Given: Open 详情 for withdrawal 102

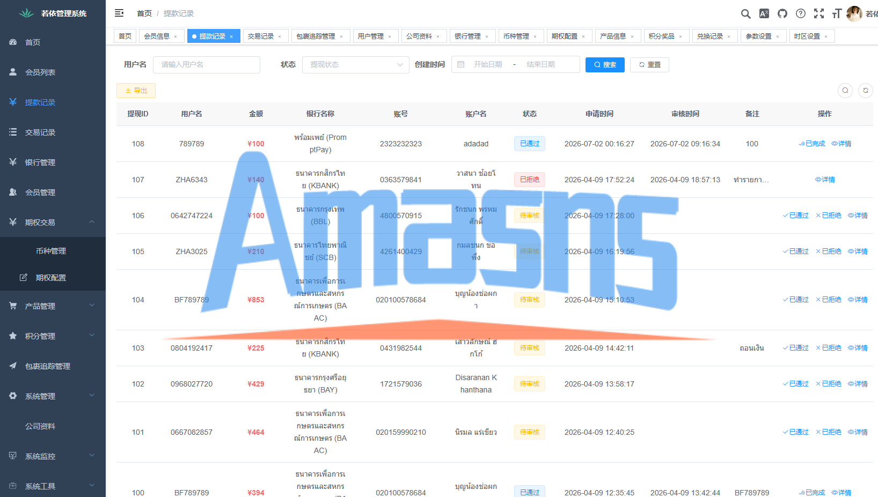Looking at the screenshot, I should click(x=858, y=384).
